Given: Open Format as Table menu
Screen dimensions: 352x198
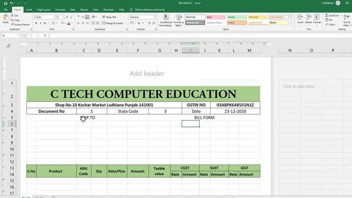Looking at the screenshot, I should coord(178,20).
